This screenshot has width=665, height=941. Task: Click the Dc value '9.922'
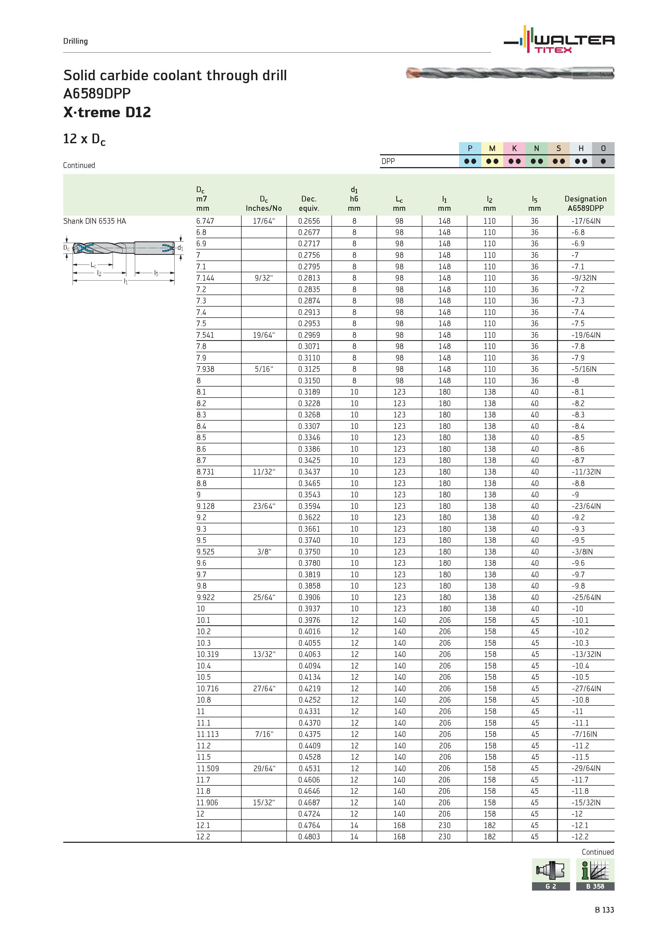(205, 598)
